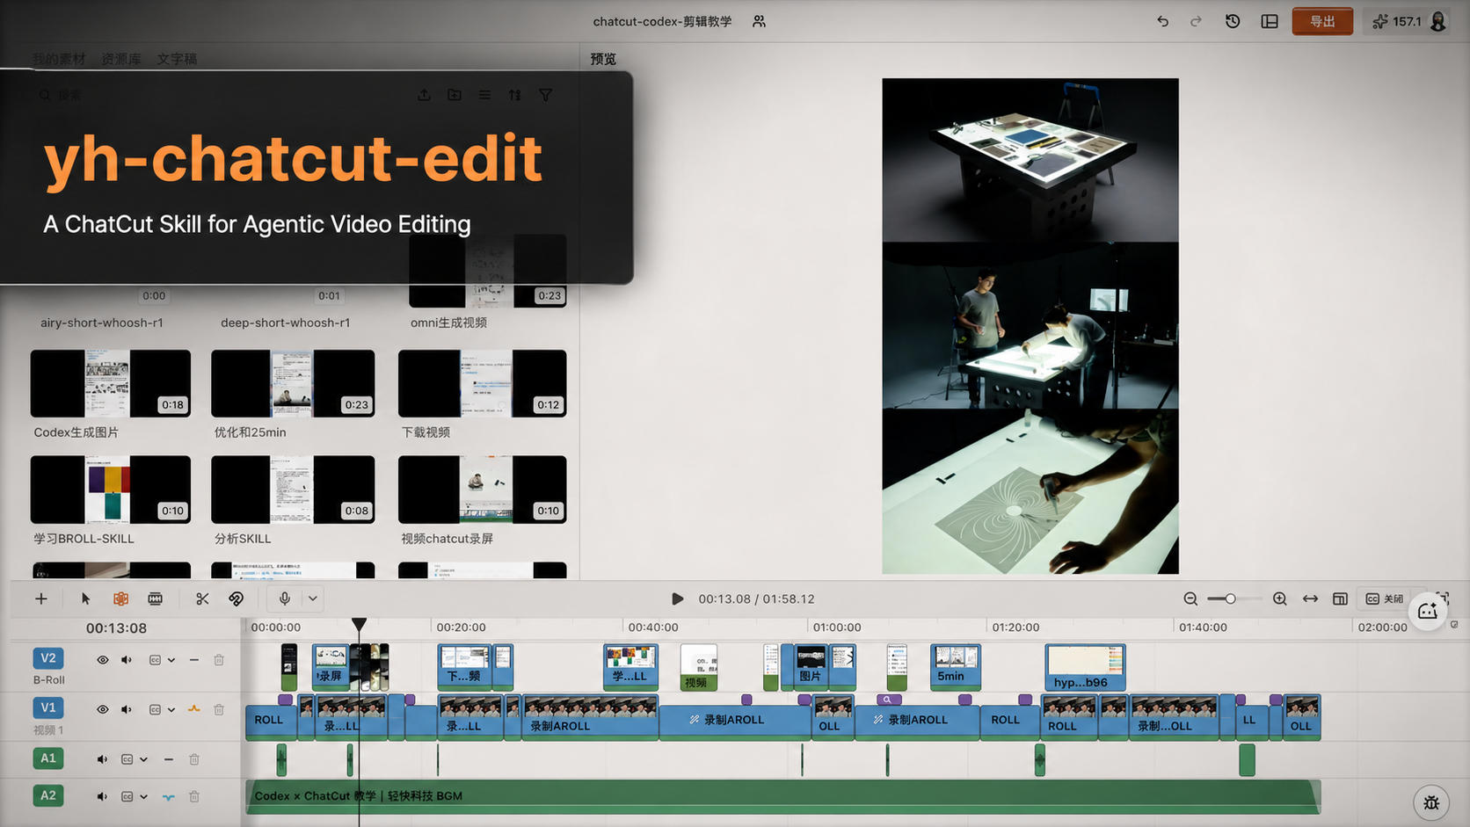Hide the V2 B-Roll track eye icon
The image size is (1470, 827).
click(x=103, y=660)
